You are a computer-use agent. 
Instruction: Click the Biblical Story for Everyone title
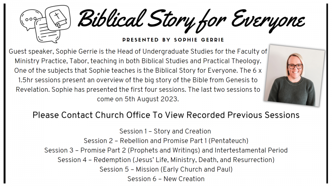[x=192, y=20]
